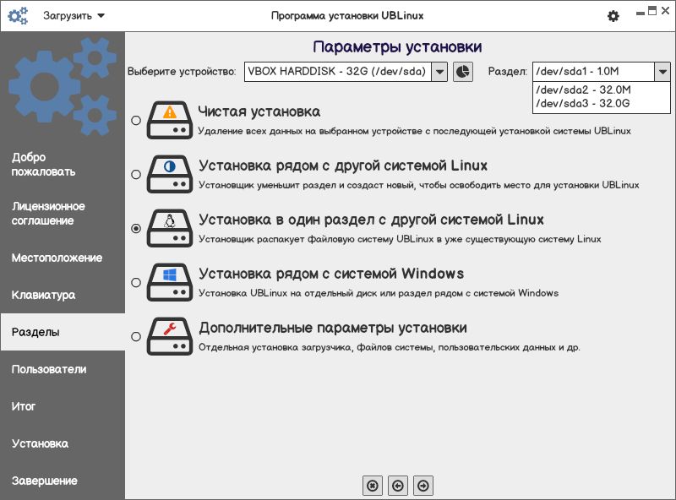Go back with the left arrow button
The height and width of the screenshot is (500, 676).
[398, 486]
